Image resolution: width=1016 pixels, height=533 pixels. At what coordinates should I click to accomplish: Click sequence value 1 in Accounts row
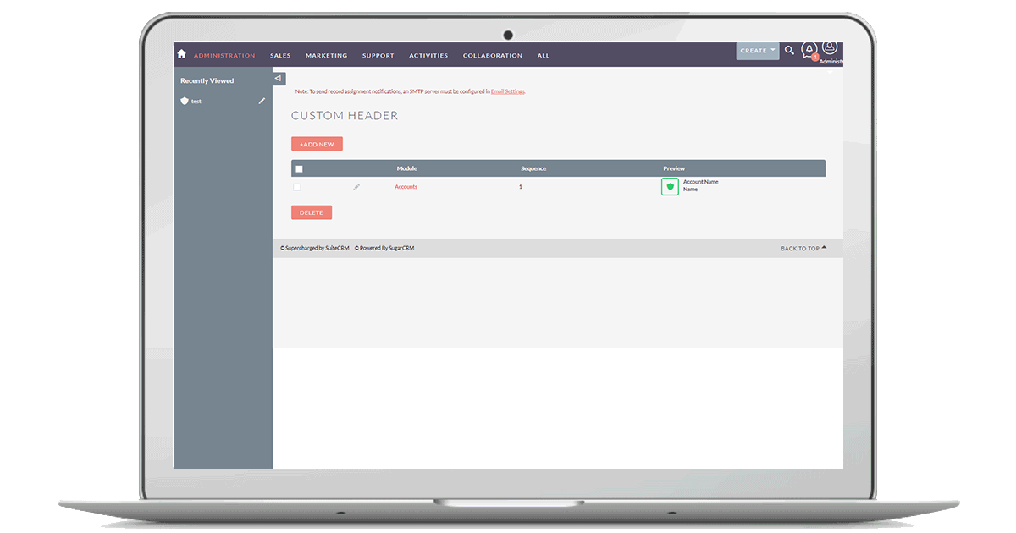coord(521,186)
